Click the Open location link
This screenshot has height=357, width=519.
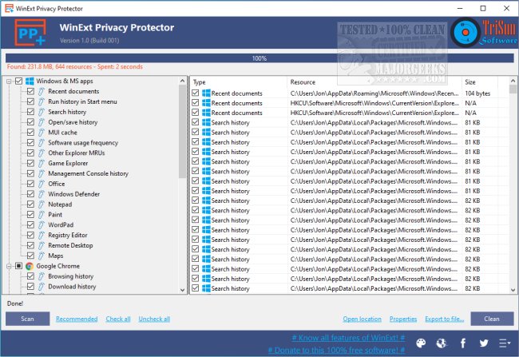[363, 319]
